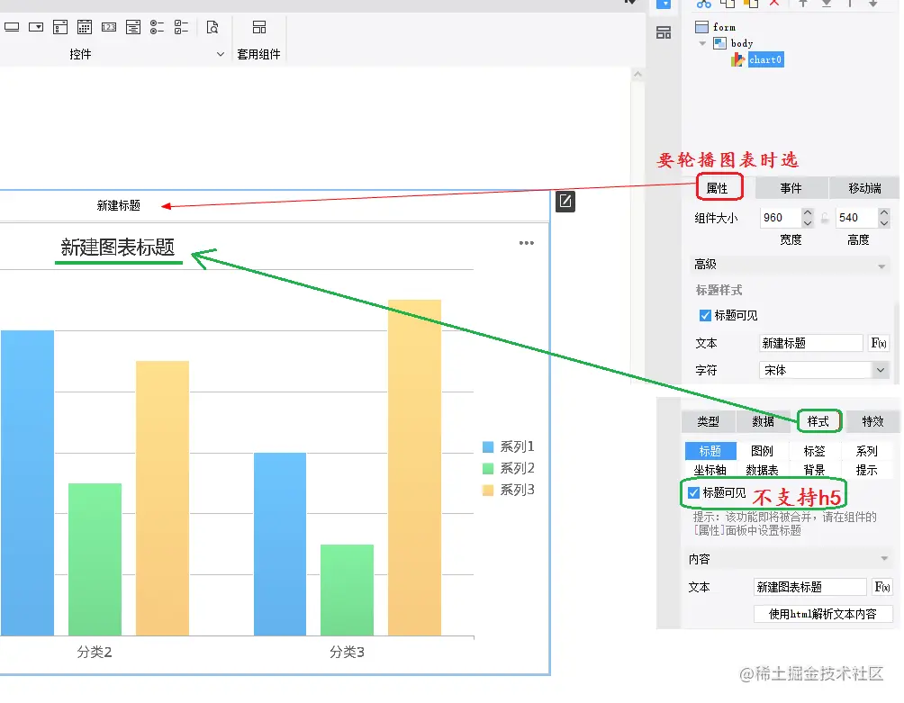Select the date calendar widget icon
This screenshot has width=904, height=703.
click(84, 27)
